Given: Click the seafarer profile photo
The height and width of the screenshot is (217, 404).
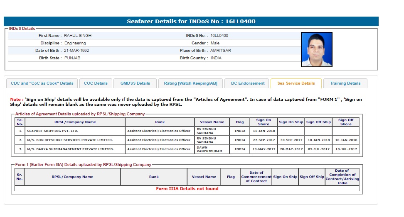Looking at the screenshot, I should pos(317,50).
